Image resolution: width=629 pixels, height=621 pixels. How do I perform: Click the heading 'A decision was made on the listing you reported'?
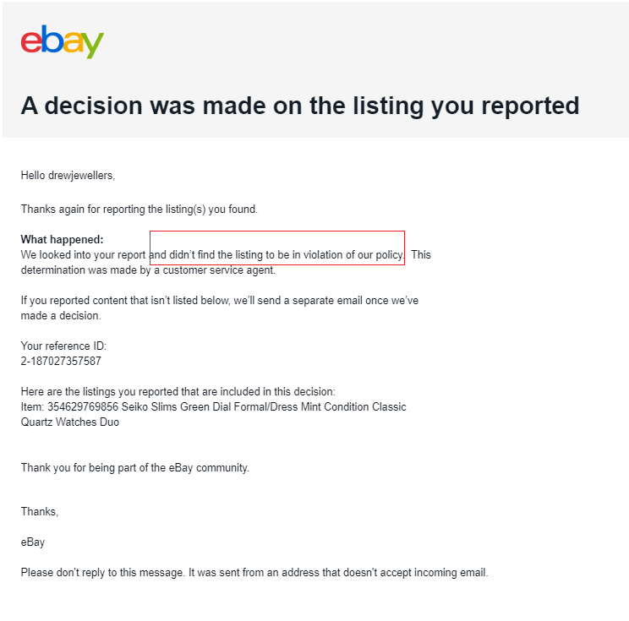(x=300, y=106)
